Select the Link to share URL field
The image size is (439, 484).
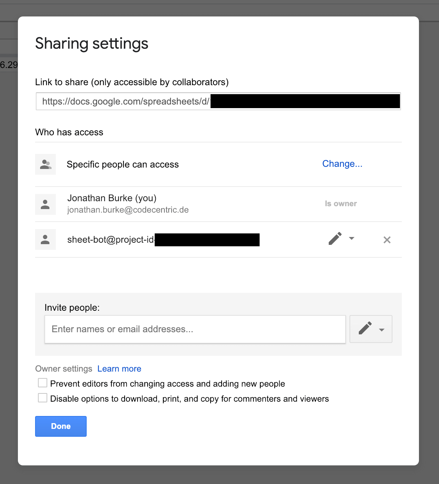click(x=125, y=102)
